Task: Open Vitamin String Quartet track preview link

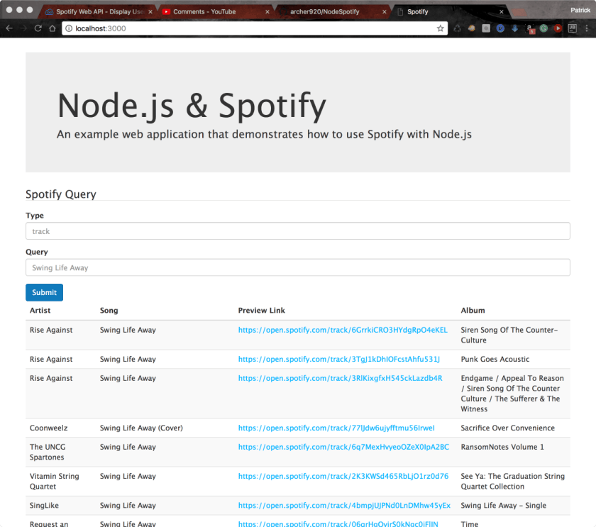Action: tap(343, 476)
